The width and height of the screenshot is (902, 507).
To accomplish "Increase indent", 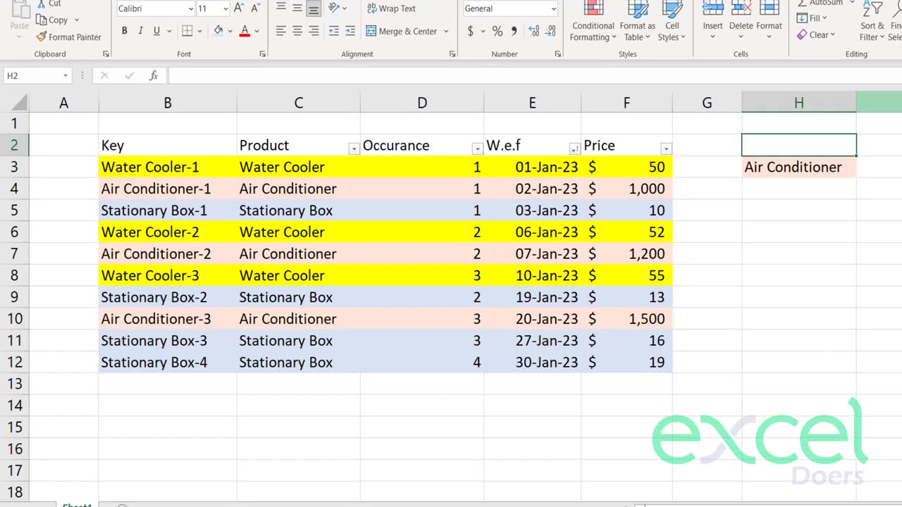I will [350, 31].
